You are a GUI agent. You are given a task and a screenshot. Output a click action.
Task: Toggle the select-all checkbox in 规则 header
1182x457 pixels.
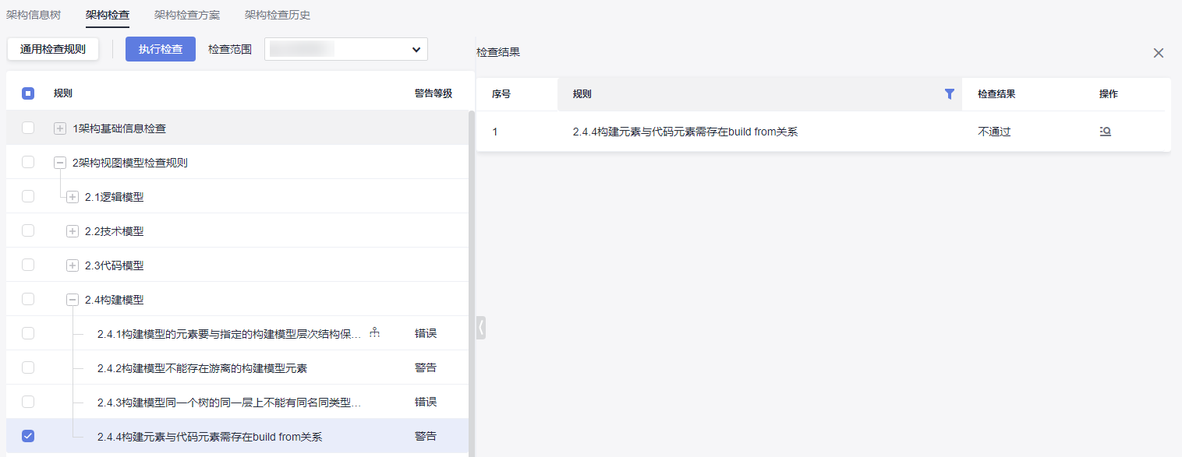[x=28, y=93]
